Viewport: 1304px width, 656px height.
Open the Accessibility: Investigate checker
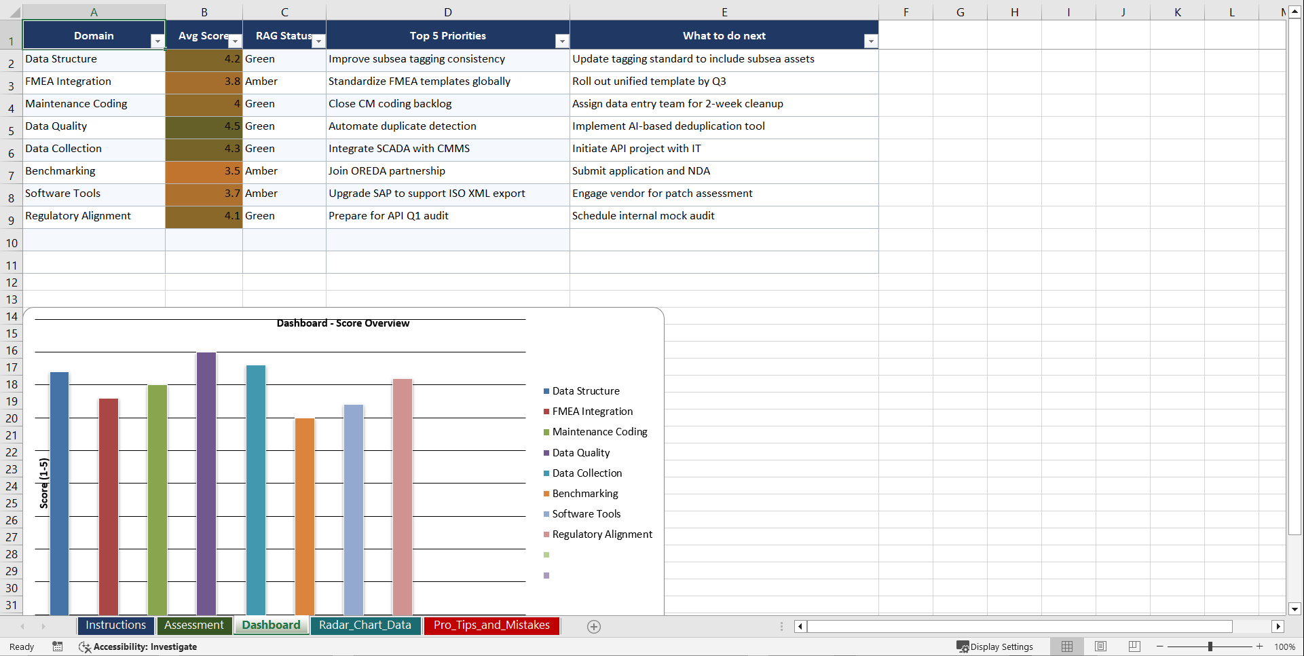[x=138, y=646]
